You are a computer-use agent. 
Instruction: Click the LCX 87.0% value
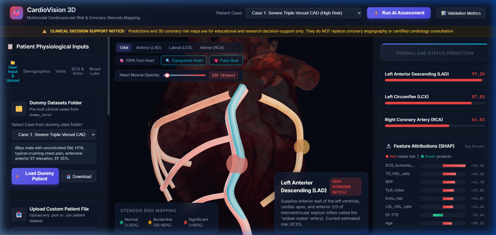(x=478, y=96)
